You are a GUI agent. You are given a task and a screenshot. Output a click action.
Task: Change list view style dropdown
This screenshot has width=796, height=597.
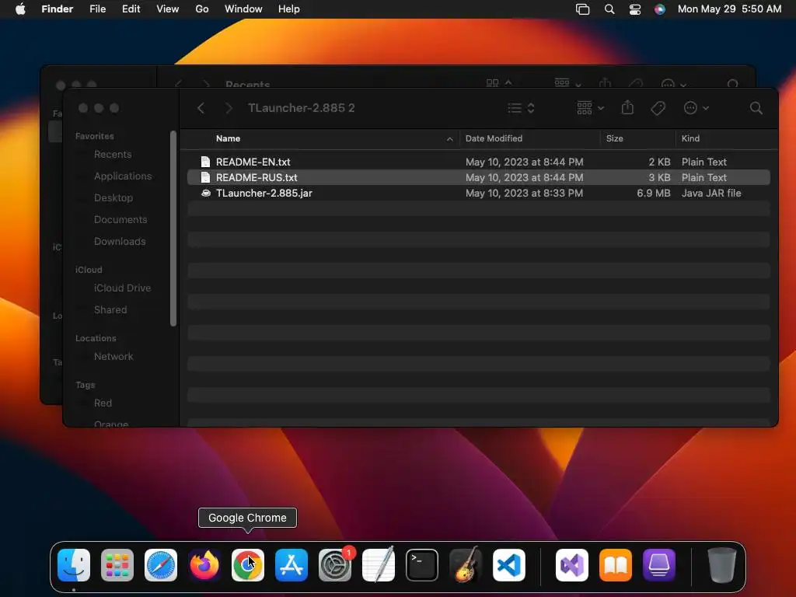click(521, 108)
